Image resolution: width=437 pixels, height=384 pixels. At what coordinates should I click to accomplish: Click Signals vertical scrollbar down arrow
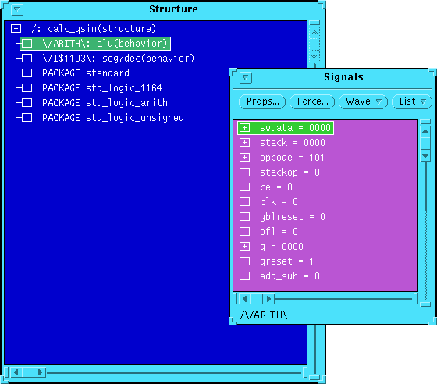425,155
